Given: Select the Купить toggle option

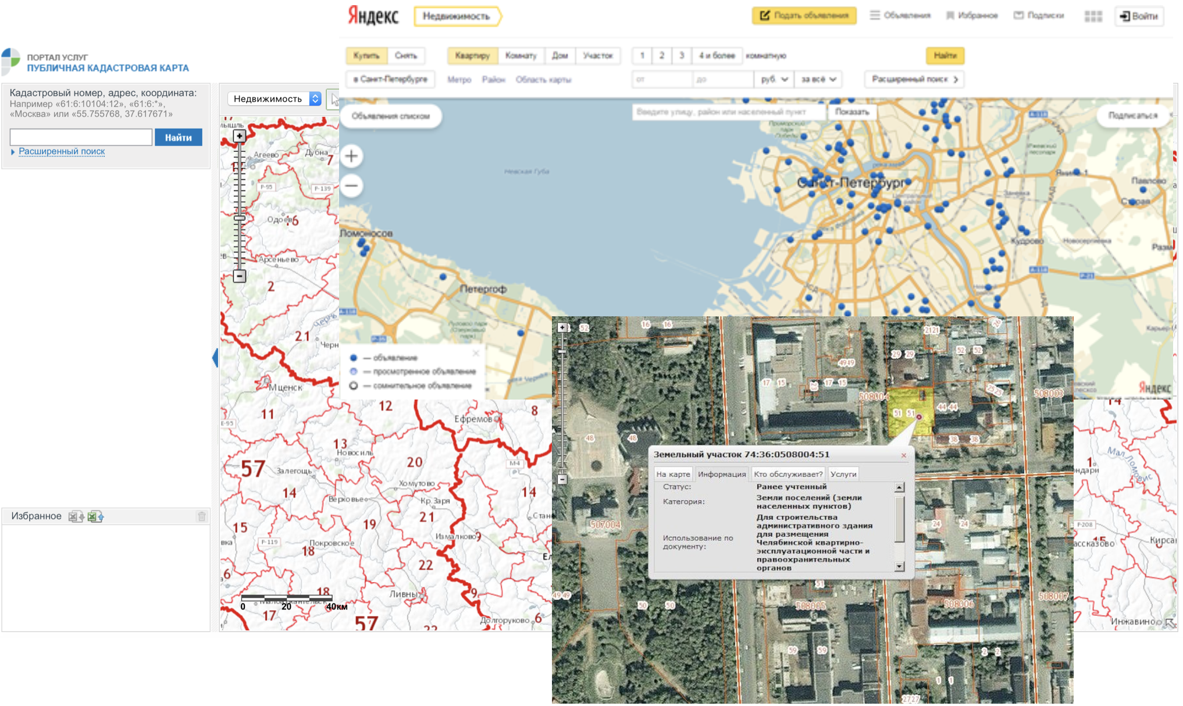Looking at the screenshot, I should tap(366, 56).
